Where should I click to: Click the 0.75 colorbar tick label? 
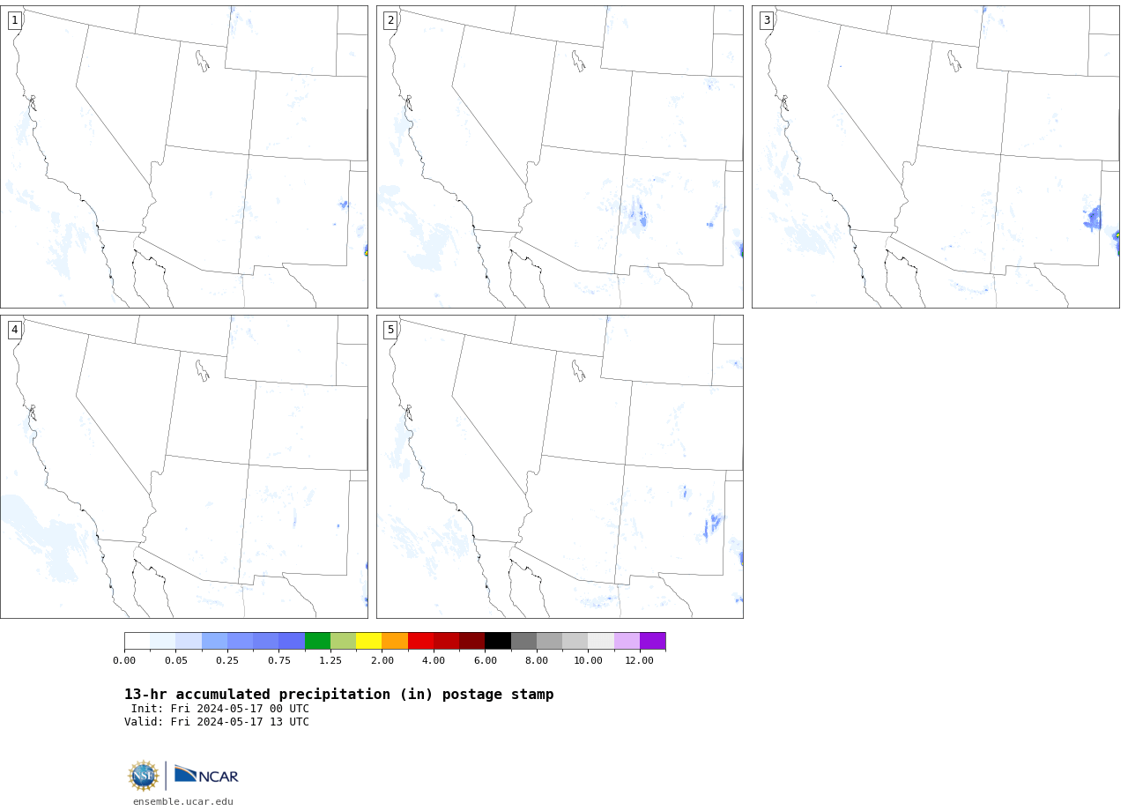279,661
